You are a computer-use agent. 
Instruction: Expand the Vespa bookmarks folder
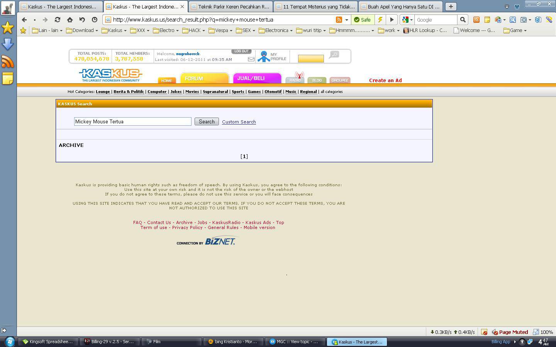pyautogui.click(x=220, y=30)
